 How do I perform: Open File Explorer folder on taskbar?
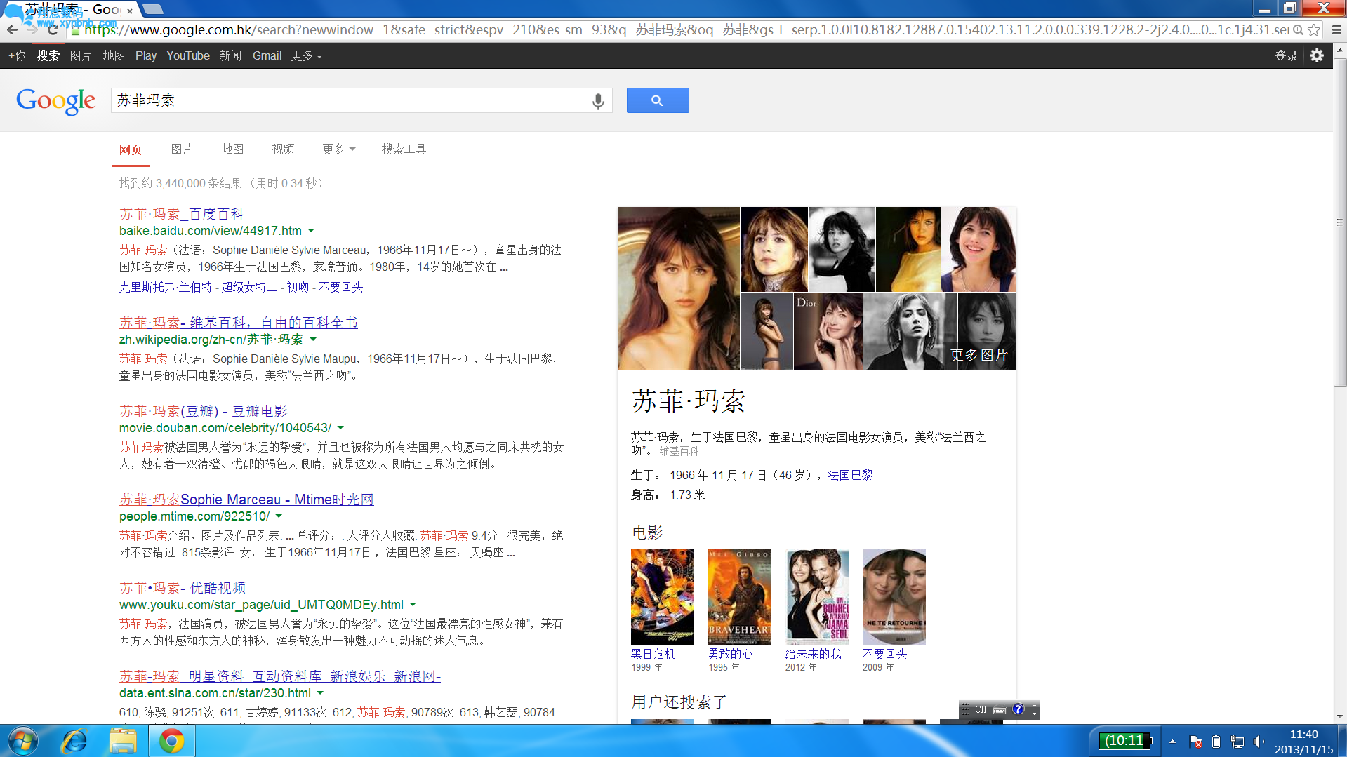click(x=123, y=741)
